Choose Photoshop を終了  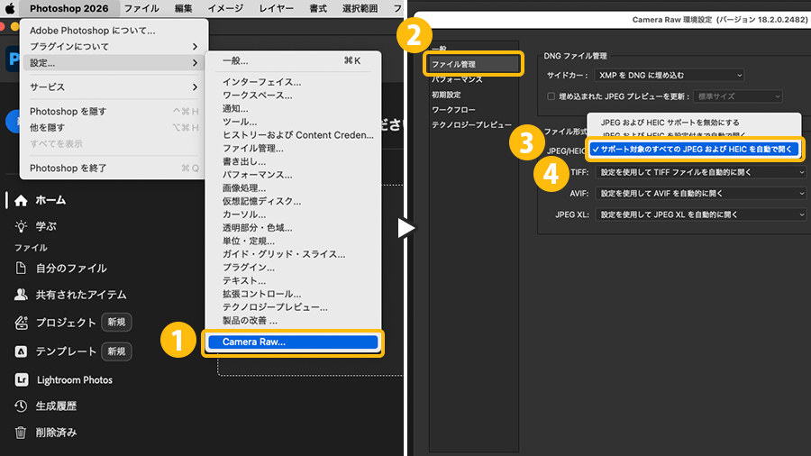point(114,168)
